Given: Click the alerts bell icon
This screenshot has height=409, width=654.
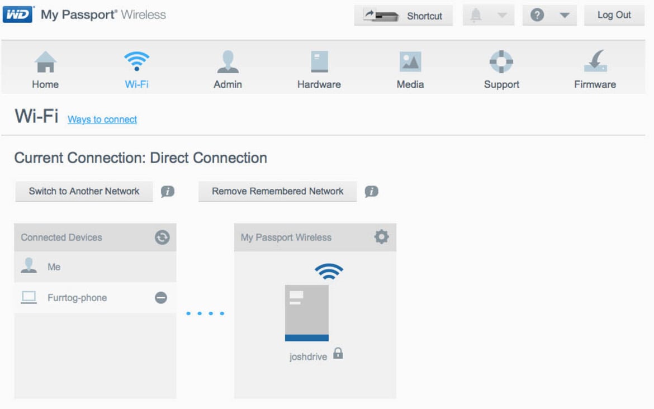Looking at the screenshot, I should pos(476,16).
